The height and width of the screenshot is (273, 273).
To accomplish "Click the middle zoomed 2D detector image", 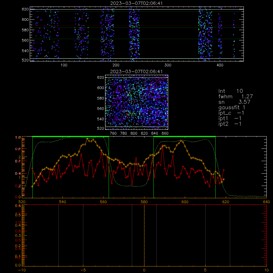I will (137, 102).
